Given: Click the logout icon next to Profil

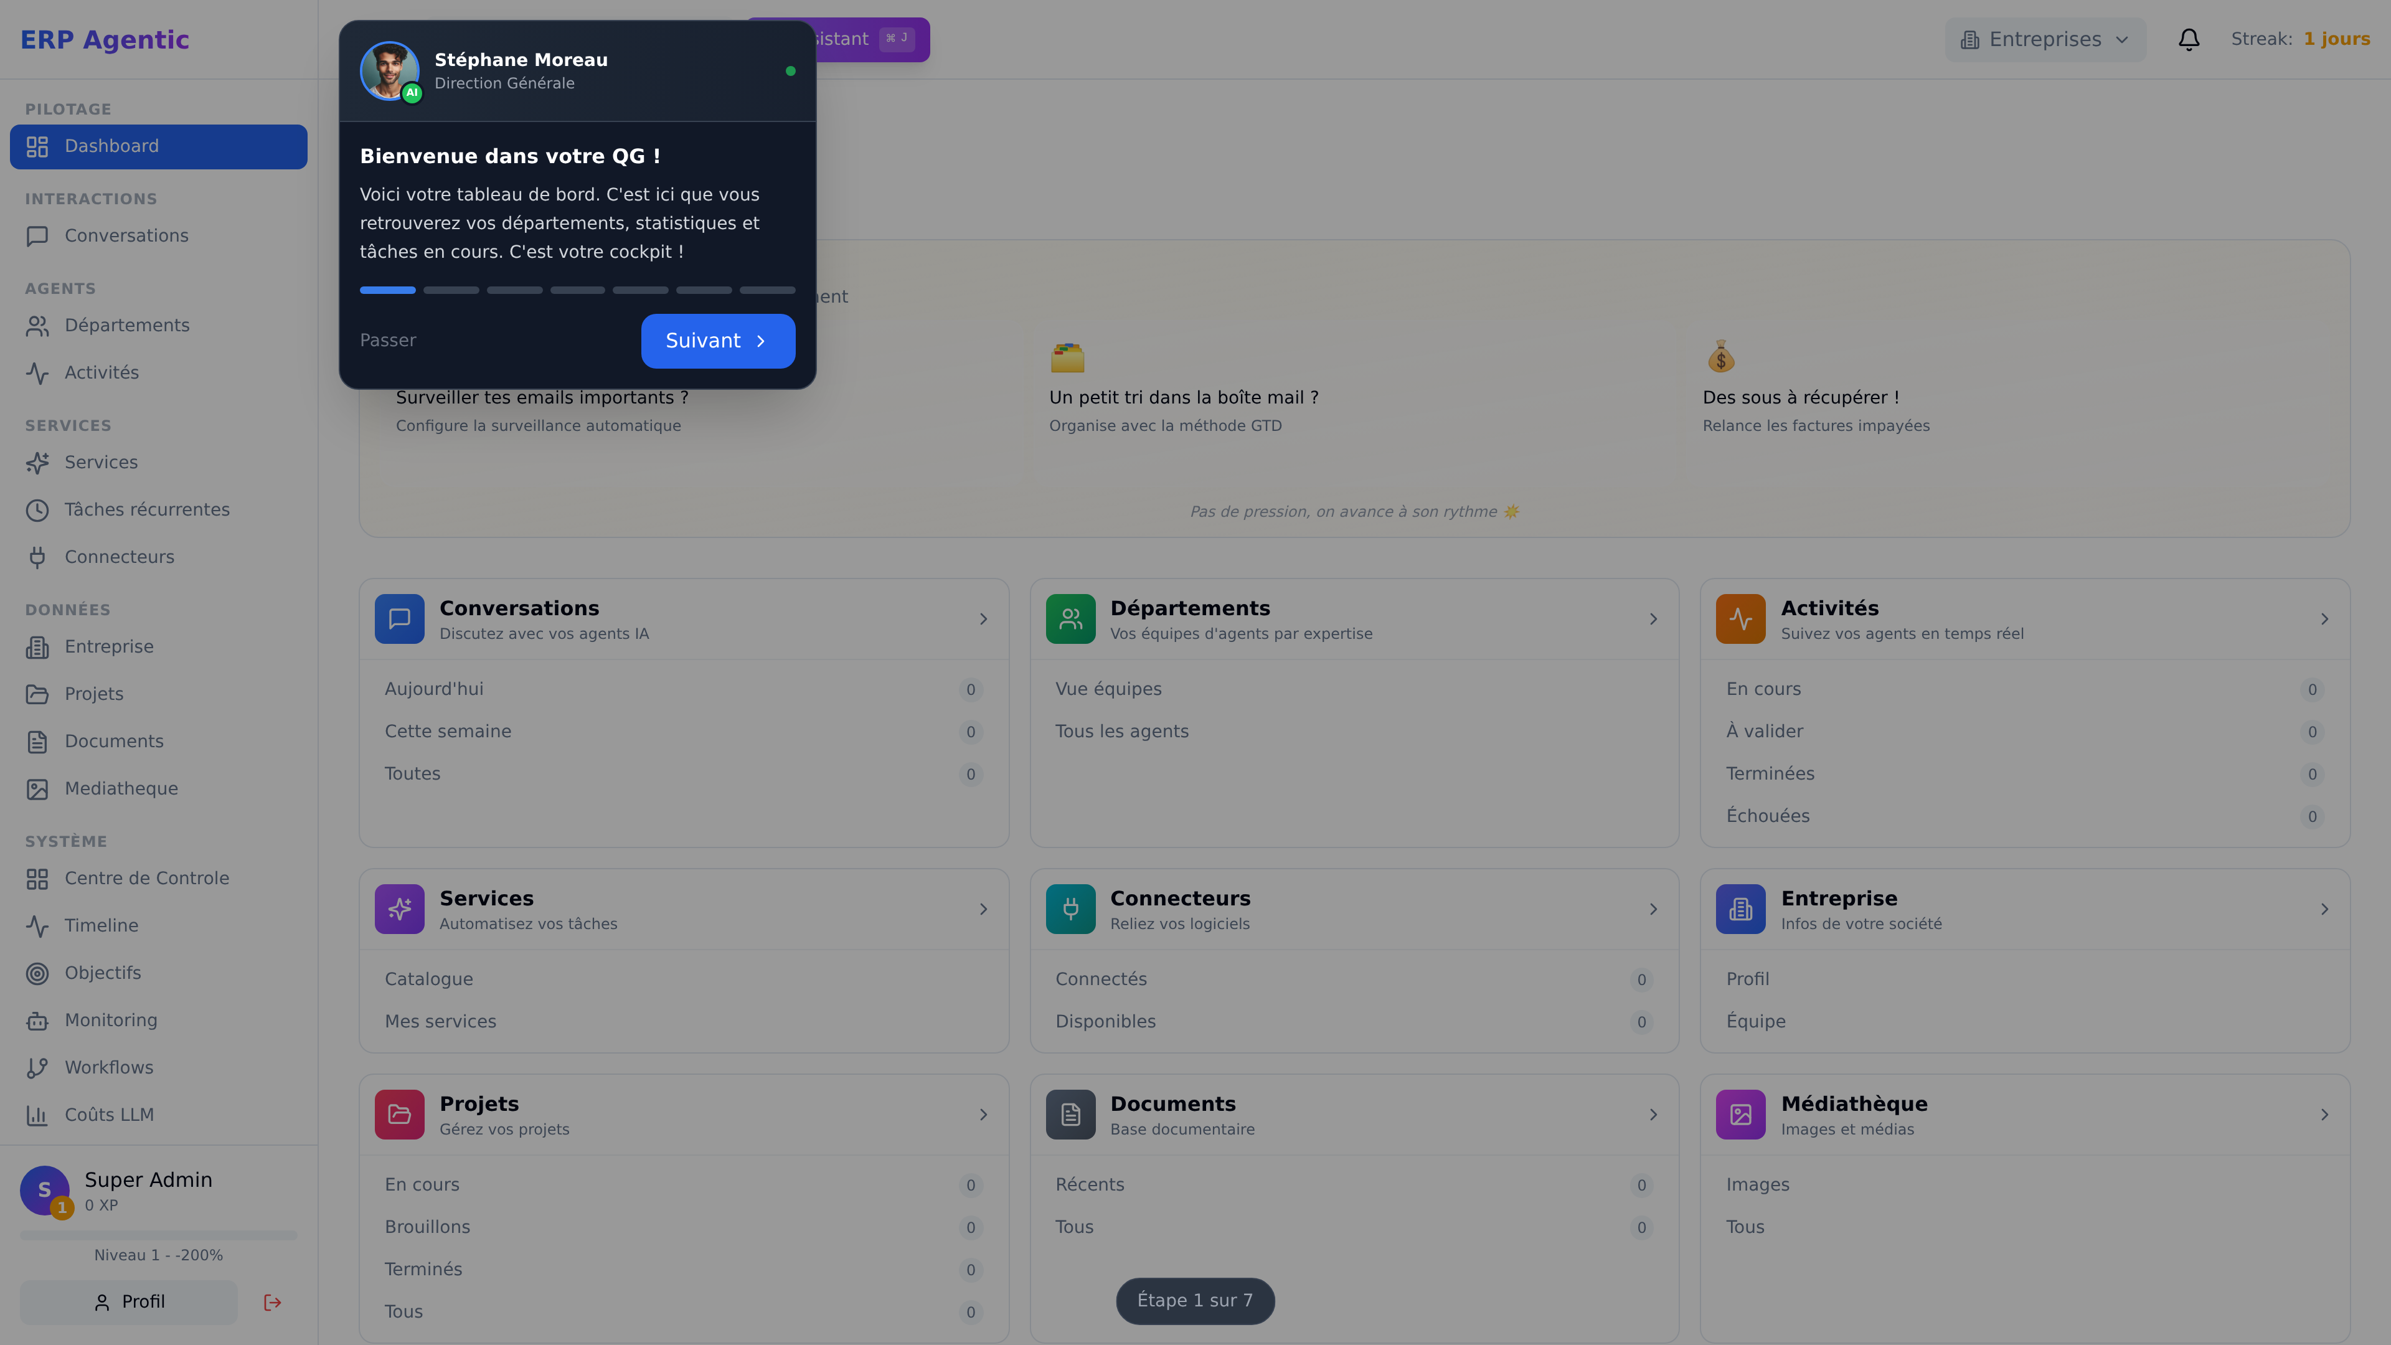Looking at the screenshot, I should point(272,1301).
